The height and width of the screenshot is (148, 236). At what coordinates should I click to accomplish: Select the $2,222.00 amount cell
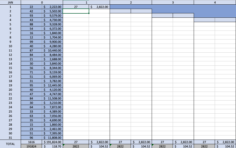(x=52, y=7)
